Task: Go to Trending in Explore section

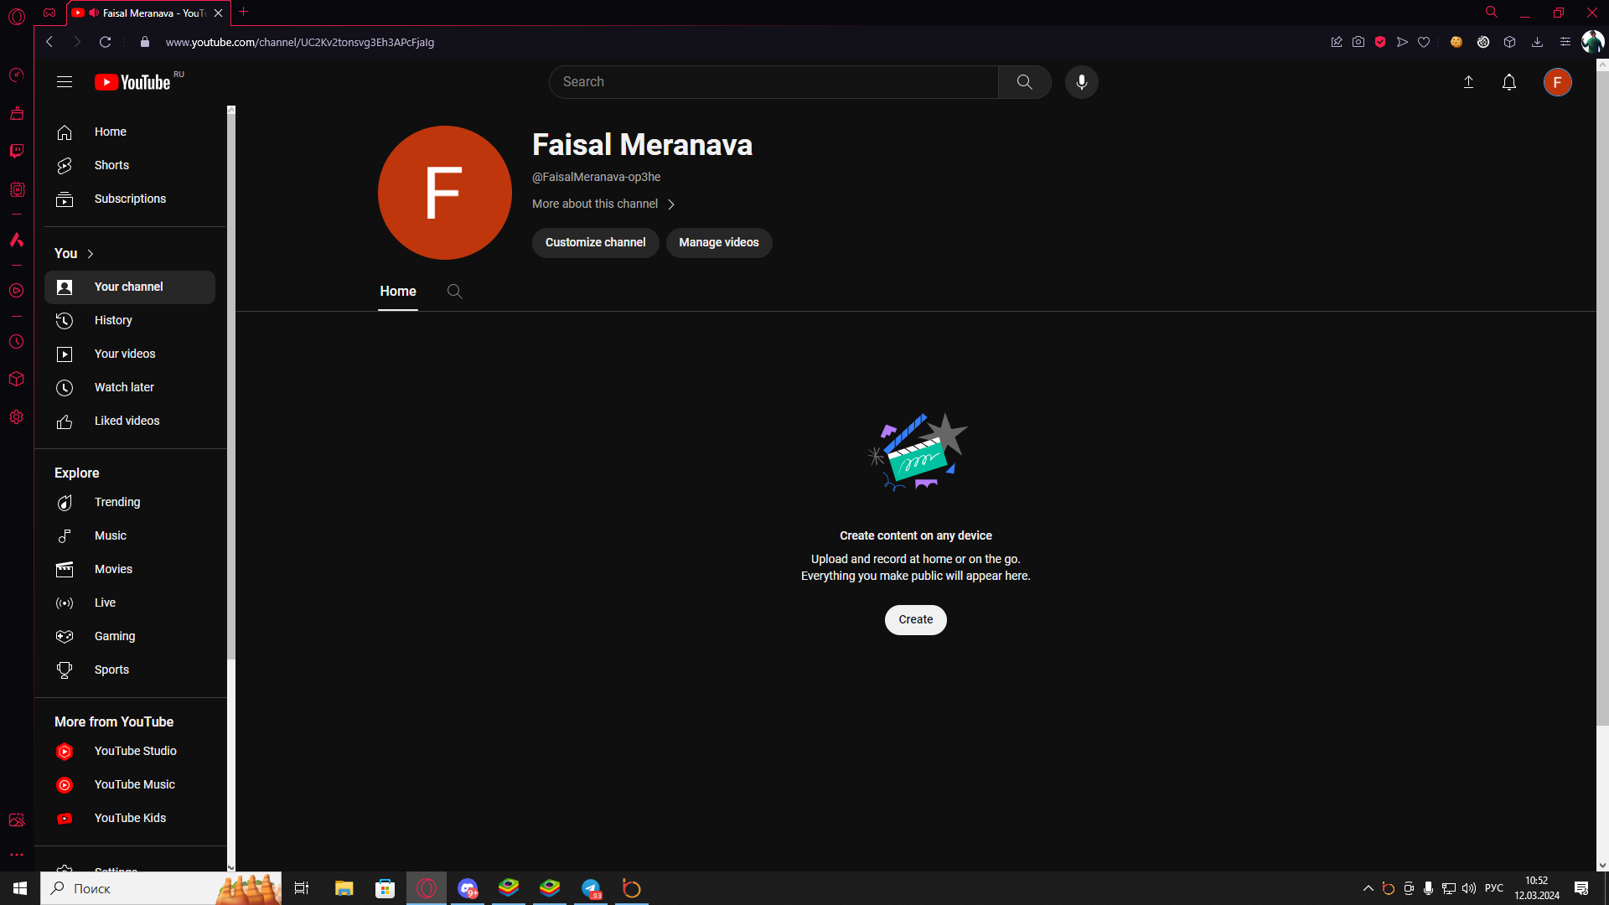Action: click(116, 503)
